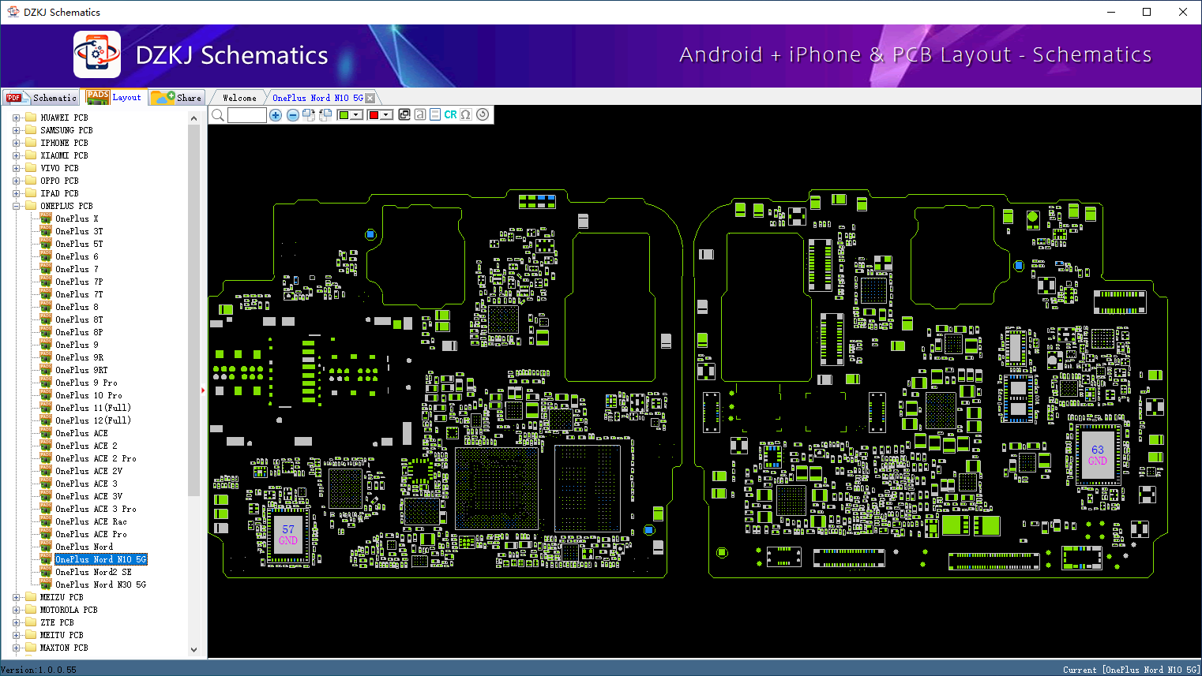Viewport: 1202px width, 676px height.
Task: Click the PCB icon beside OnePlus ACE Pro
Action: click(47, 534)
